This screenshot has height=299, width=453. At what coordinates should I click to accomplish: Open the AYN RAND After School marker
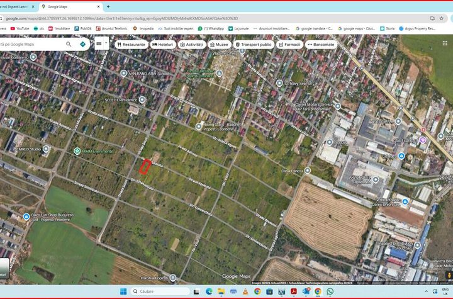coord(124,74)
